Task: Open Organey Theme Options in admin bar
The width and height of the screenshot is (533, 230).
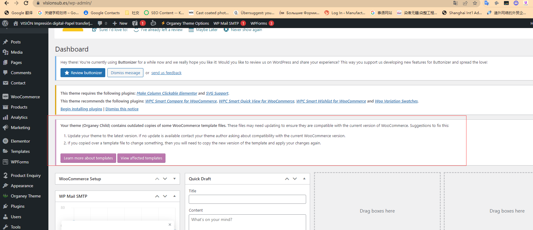Action: point(185,23)
